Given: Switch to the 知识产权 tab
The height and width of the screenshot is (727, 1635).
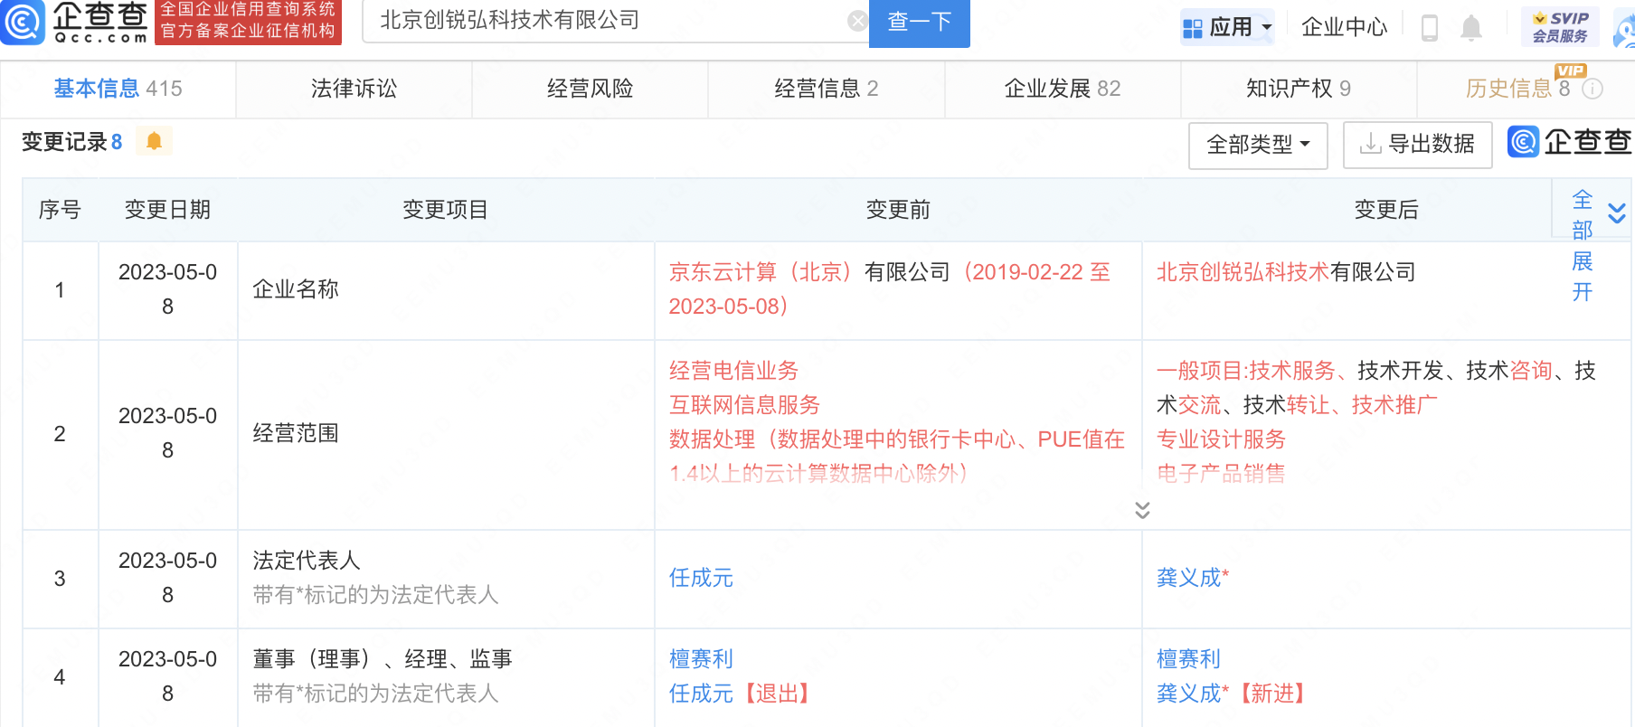Looking at the screenshot, I should click(x=1299, y=89).
